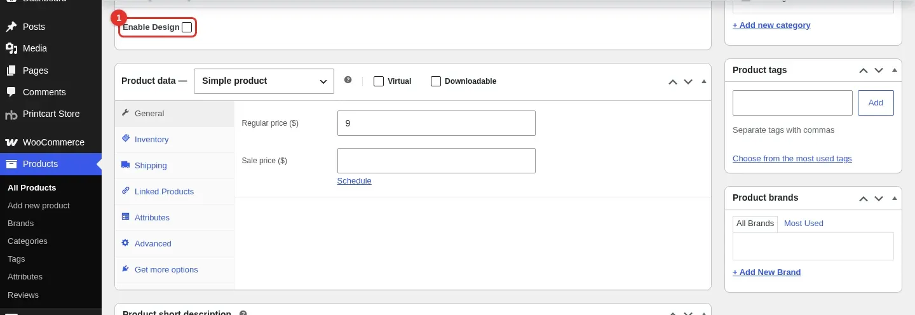Image resolution: width=915 pixels, height=315 pixels.
Task: Open the Attributes product data tab
Action: click(x=175, y=218)
